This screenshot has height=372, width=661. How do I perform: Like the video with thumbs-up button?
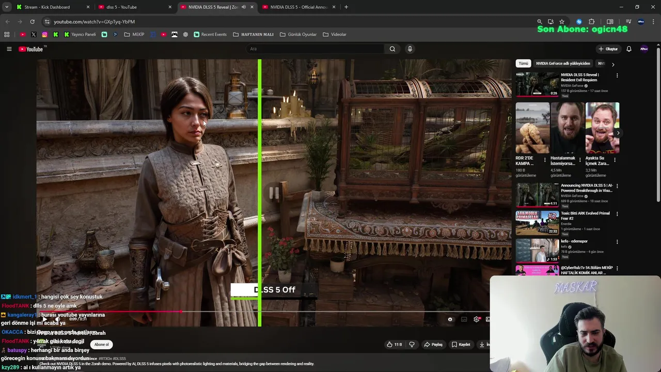coord(394,345)
